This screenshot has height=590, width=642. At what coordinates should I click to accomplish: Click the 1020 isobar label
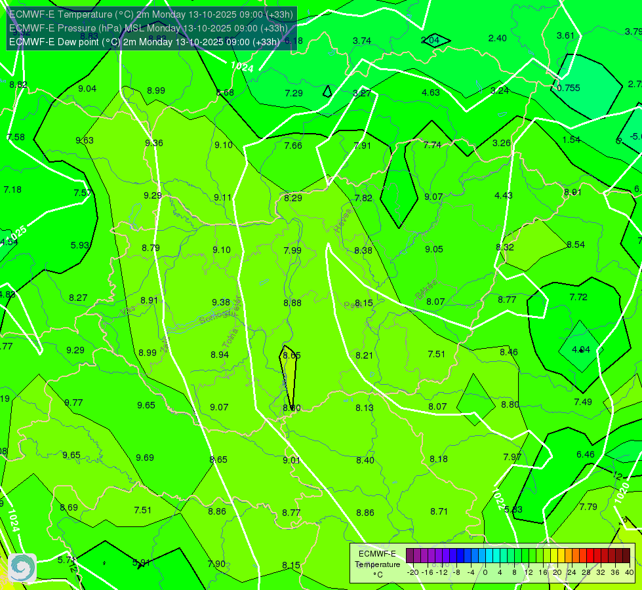pyautogui.click(x=622, y=492)
